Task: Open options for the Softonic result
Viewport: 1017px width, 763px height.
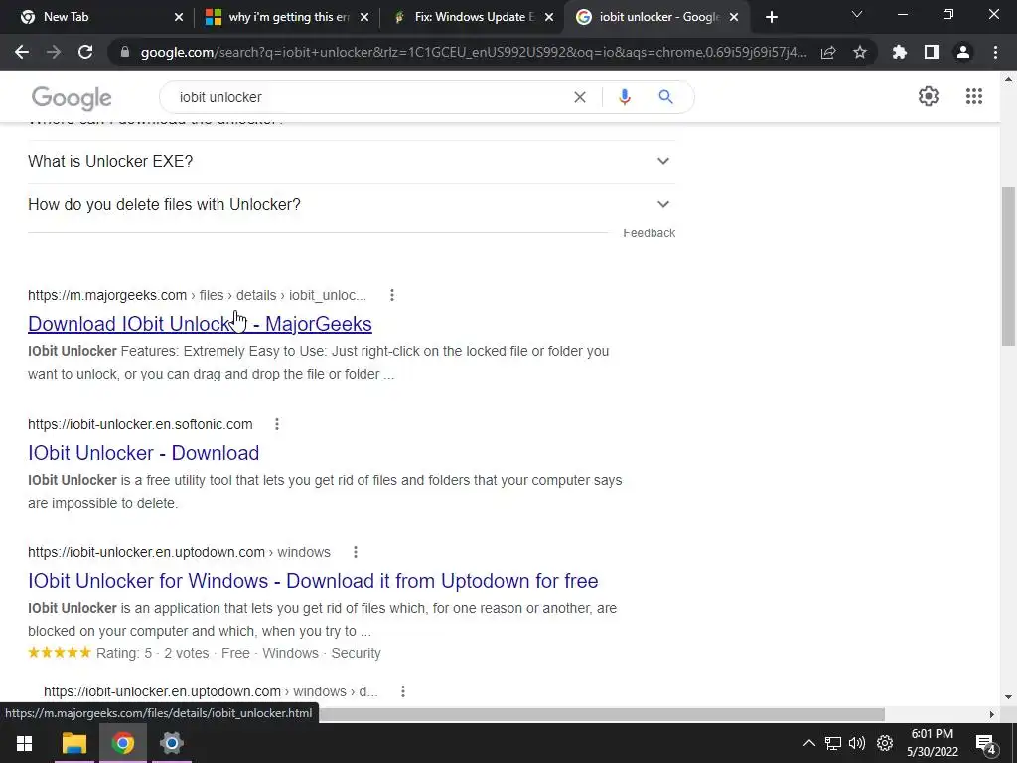Action: 277,424
